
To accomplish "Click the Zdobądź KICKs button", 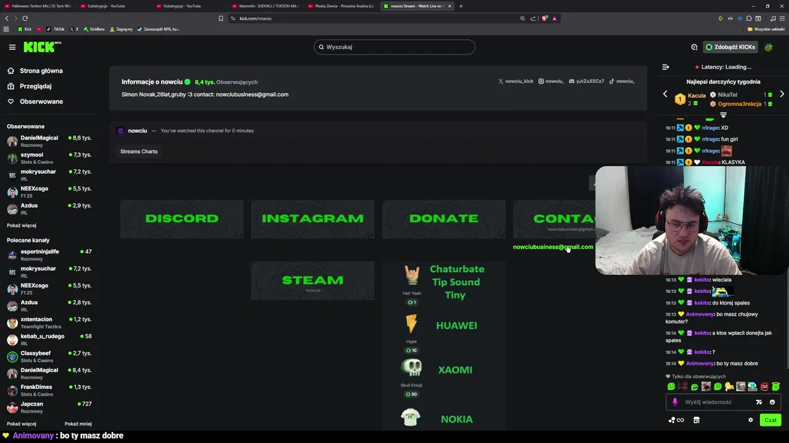I will (x=730, y=47).
